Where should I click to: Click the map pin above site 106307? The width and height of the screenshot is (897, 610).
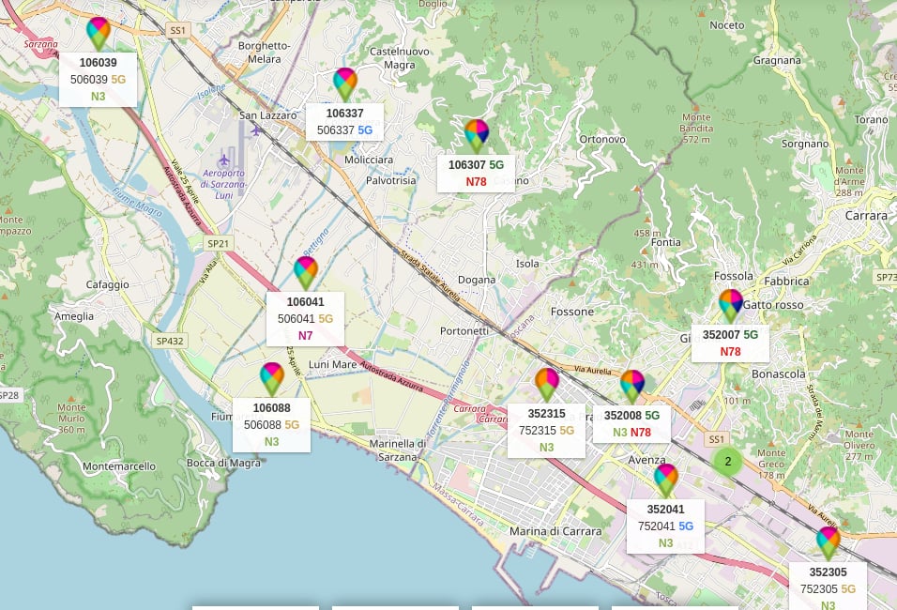(x=477, y=136)
